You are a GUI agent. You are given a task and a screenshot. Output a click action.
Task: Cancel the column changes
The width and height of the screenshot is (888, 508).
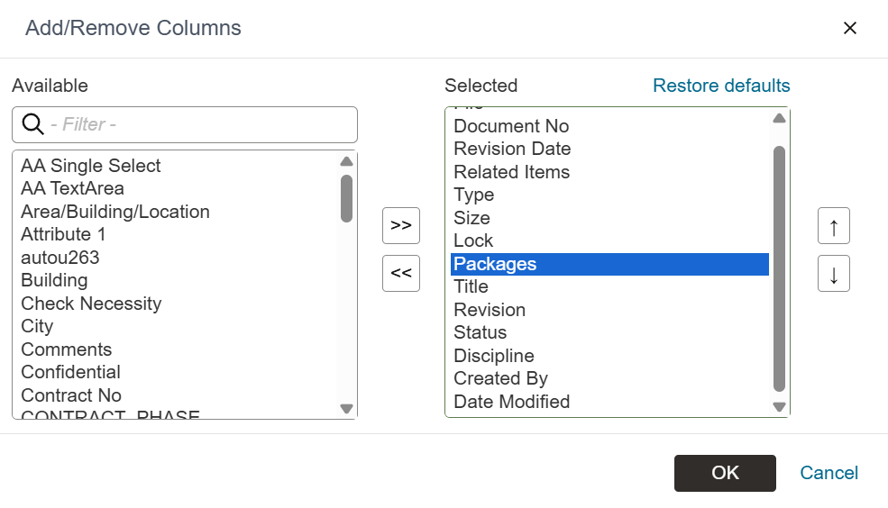tap(828, 473)
